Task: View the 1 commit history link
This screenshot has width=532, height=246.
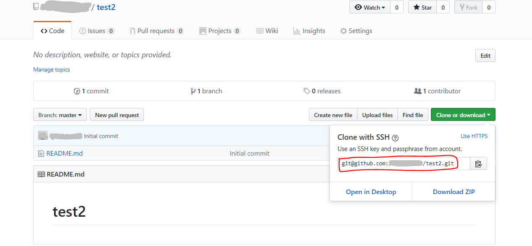Action: (91, 91)
